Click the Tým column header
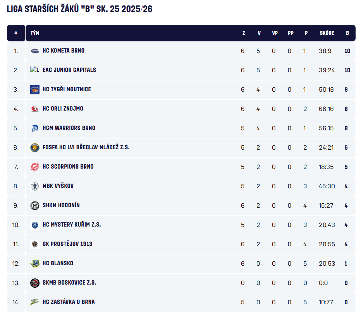The image size is (361, 319). coord(35,33)
